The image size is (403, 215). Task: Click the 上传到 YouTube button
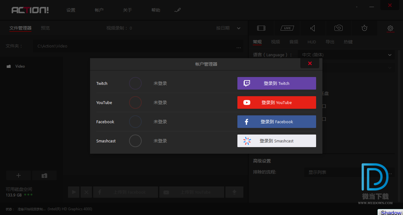pos(192,192)
